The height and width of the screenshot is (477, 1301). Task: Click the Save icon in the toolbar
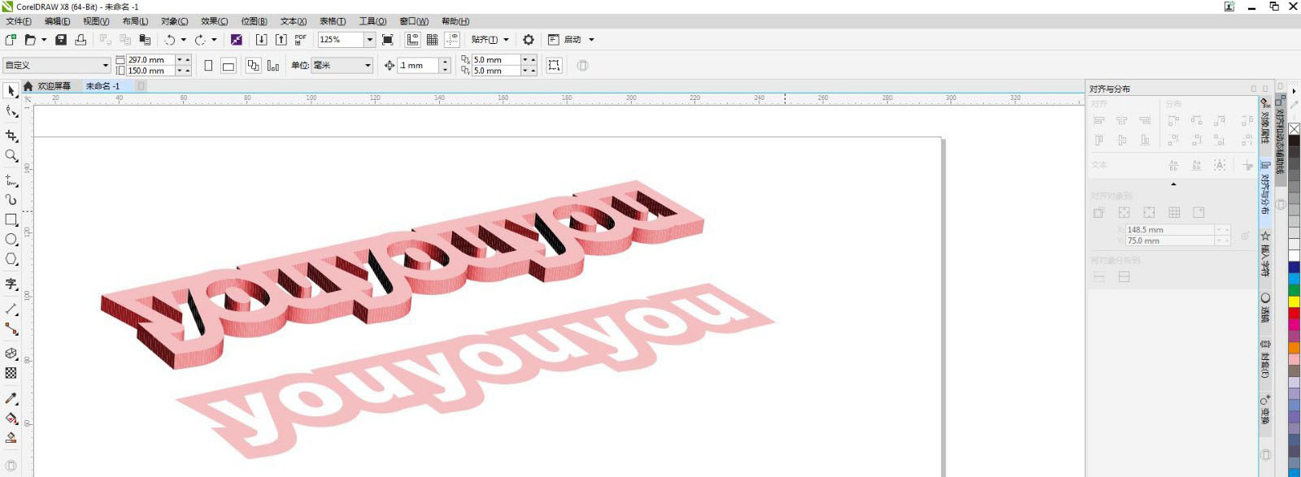click(61, 40)
